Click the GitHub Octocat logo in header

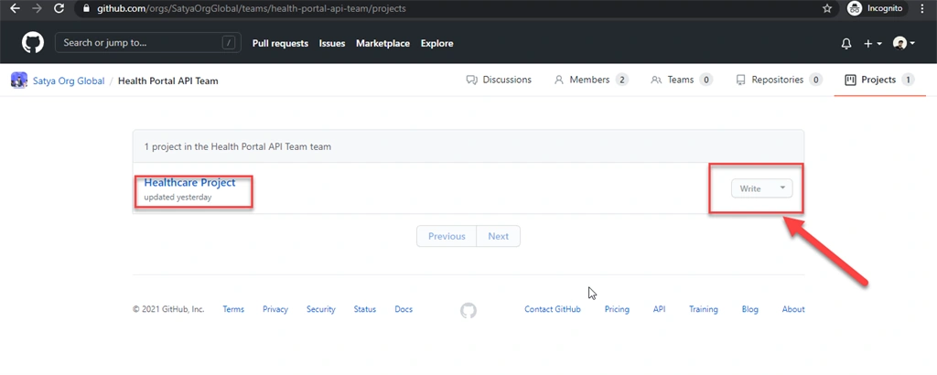pyautogui.click(x=33, y=43)
